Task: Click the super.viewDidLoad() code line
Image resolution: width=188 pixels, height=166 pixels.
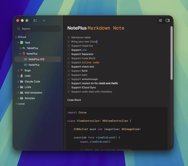Action: pos(95,142)
